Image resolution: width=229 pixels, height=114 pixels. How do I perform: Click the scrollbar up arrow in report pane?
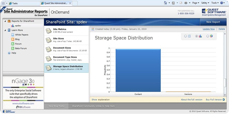[225, 34]
